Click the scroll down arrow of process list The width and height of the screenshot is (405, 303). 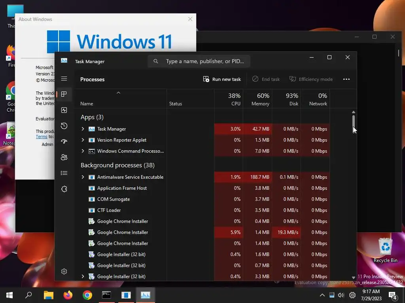pos(353,277)
